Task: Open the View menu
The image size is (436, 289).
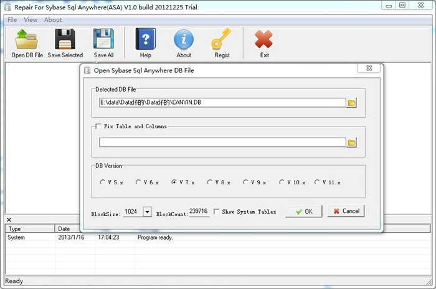Action: pyautogui.click(x=31, y=20)
